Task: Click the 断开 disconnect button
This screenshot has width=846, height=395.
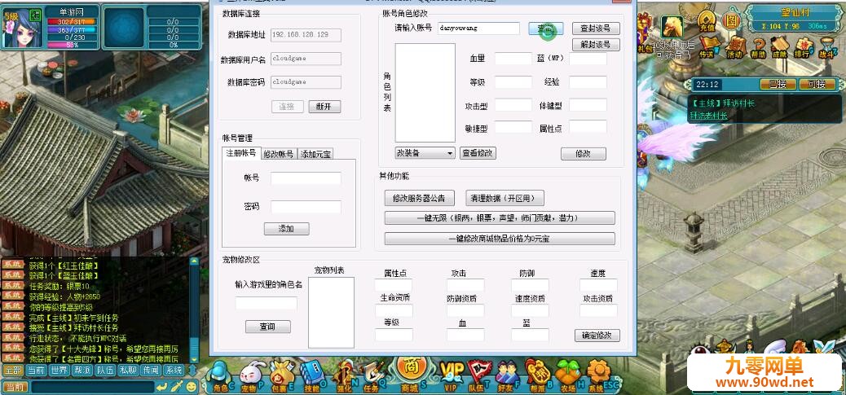Action: tap(325, 107)
